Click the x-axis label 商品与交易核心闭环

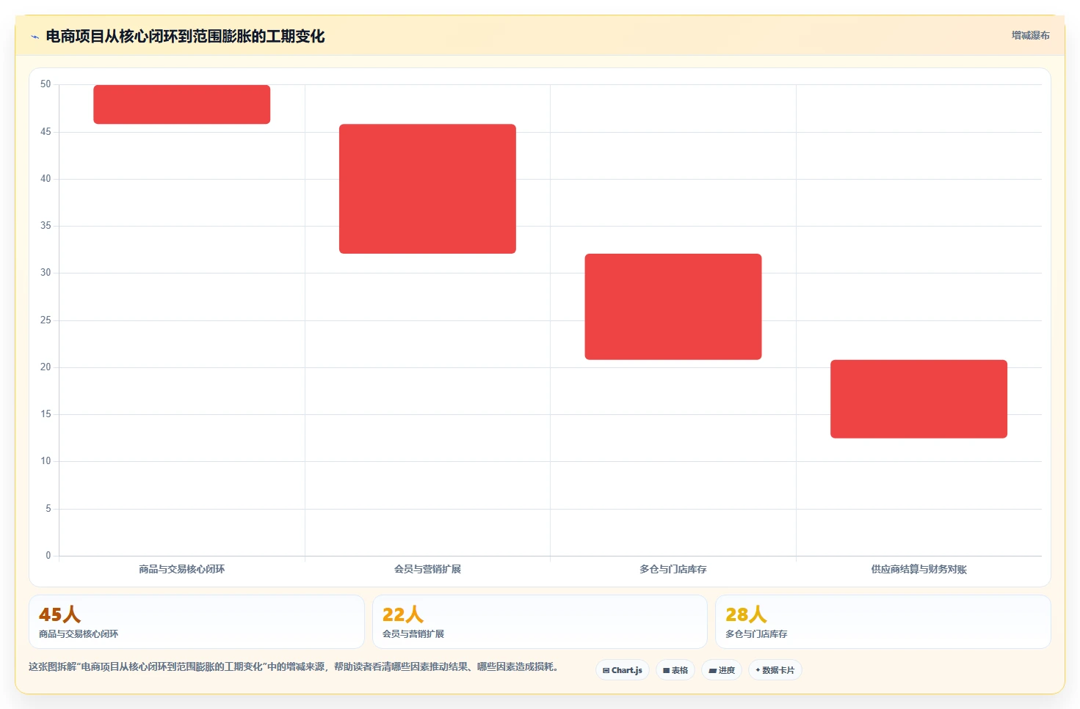pos(182,569)
